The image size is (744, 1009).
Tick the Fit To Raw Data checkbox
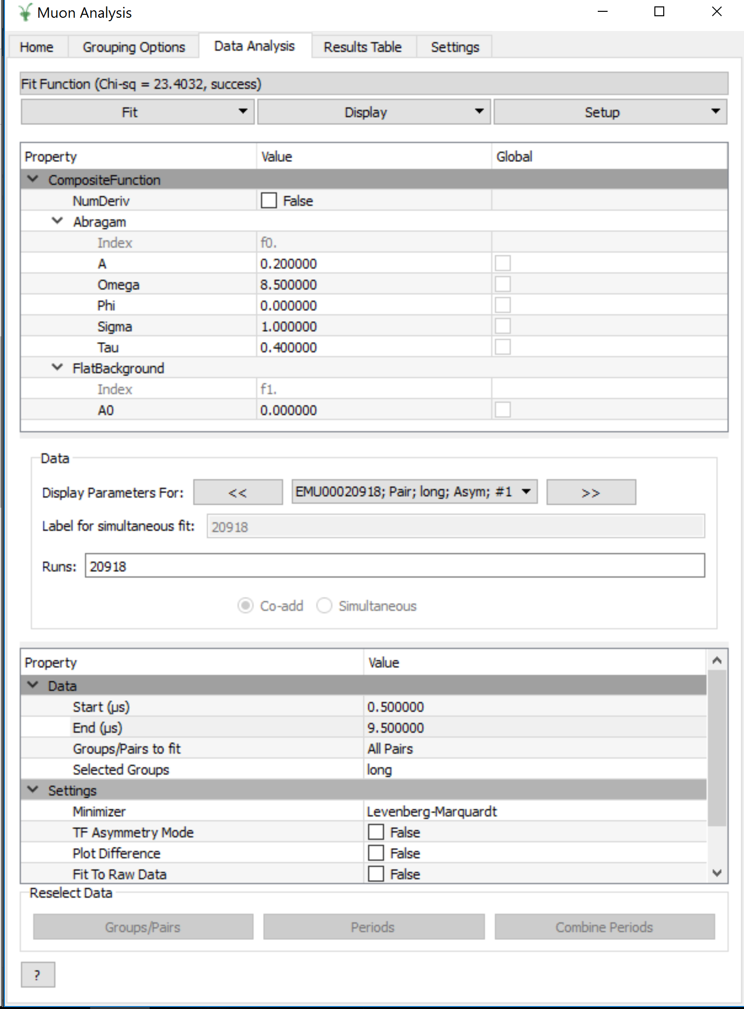[376, 874]
